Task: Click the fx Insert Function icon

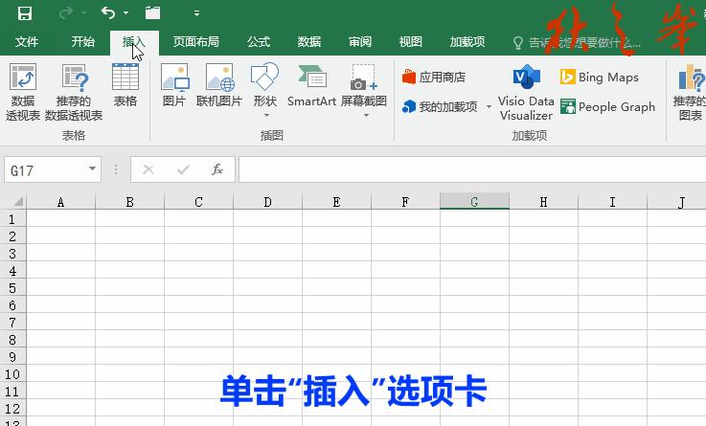Action: click(x=217, y=169)
